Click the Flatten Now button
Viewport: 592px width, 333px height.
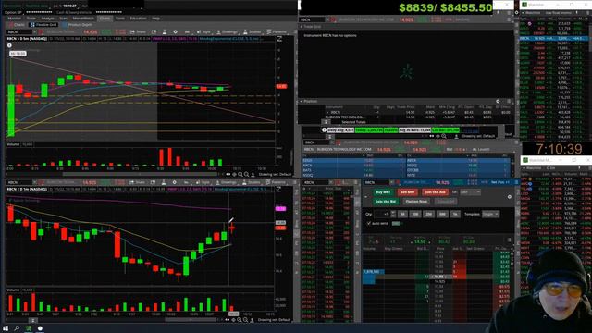coord(416,202)
